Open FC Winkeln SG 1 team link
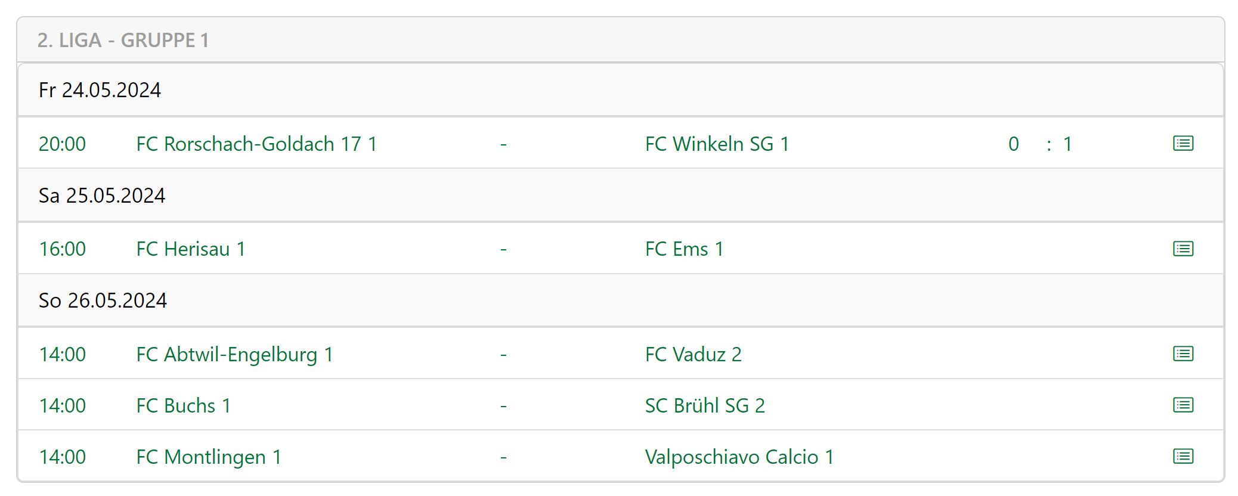 [x=717, y=144]
